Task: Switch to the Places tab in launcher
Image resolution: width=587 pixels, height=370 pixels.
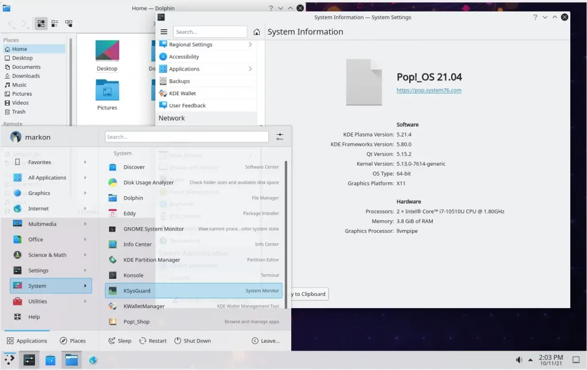Action: (x=73, y=341)
